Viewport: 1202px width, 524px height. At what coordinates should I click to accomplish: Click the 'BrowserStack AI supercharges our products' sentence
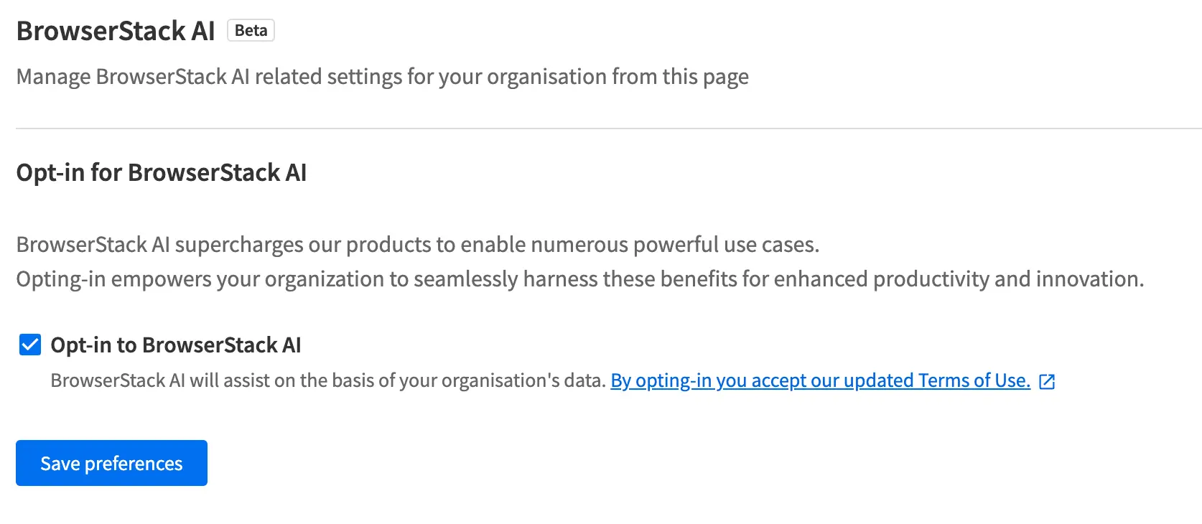click(x=417, y=245)
